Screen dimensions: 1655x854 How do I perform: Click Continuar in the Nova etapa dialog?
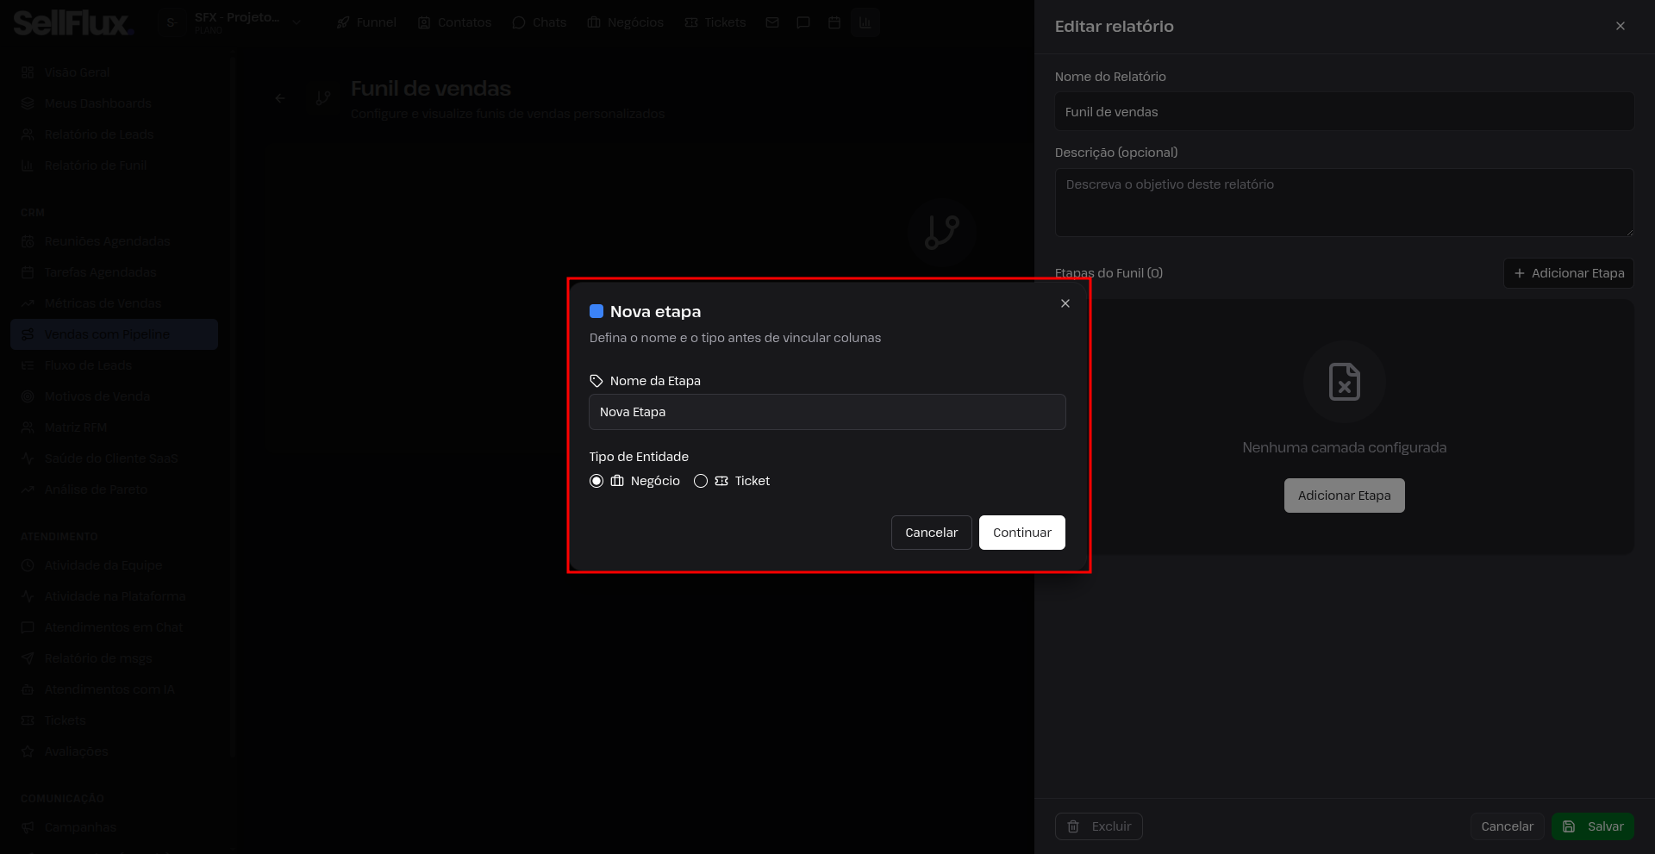(1022, 533)
